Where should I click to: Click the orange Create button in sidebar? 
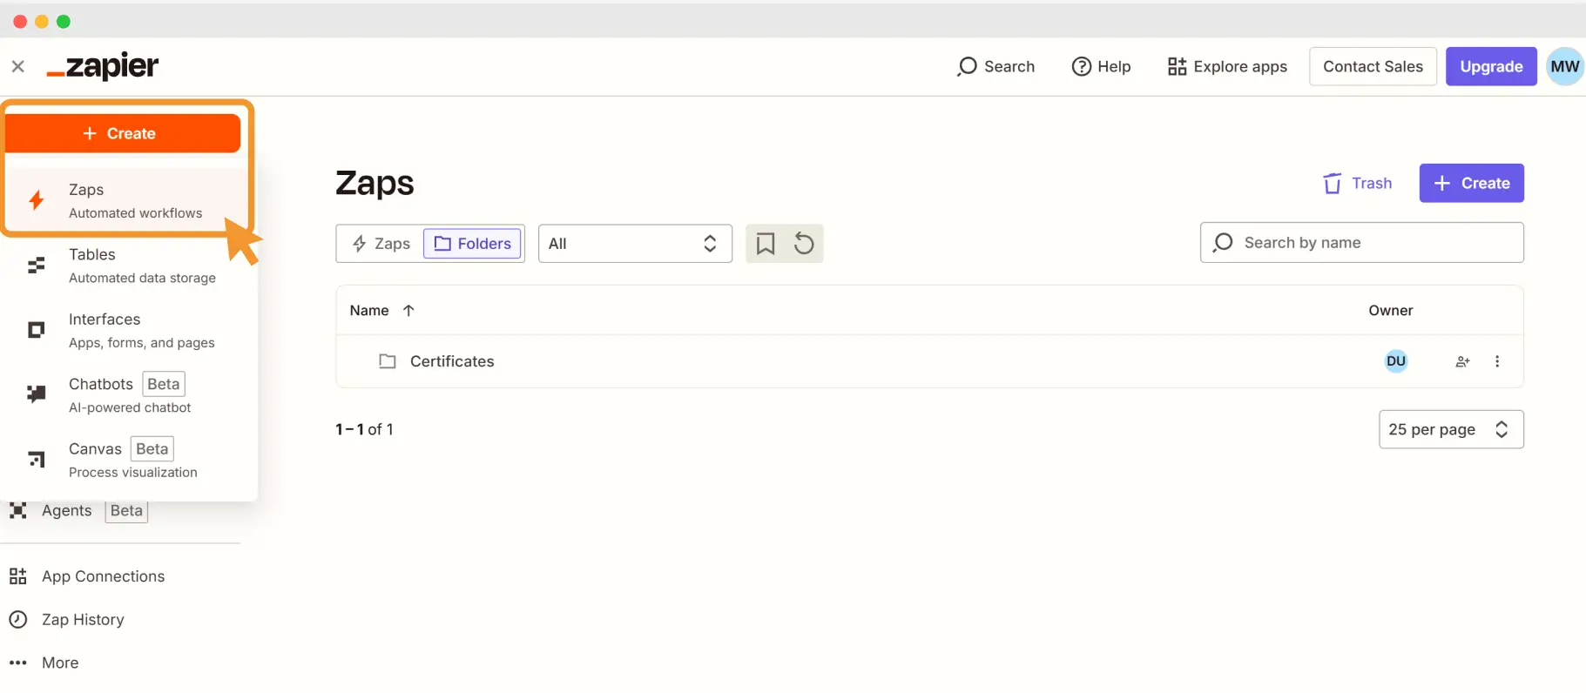pyautogui.click(x=123, y=133)
